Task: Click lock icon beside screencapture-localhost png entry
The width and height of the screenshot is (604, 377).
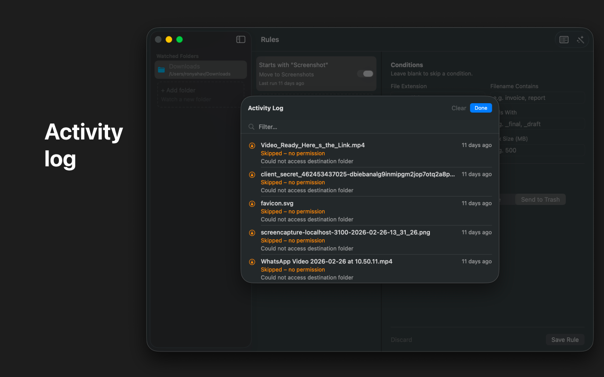Action: pos(252,233)
